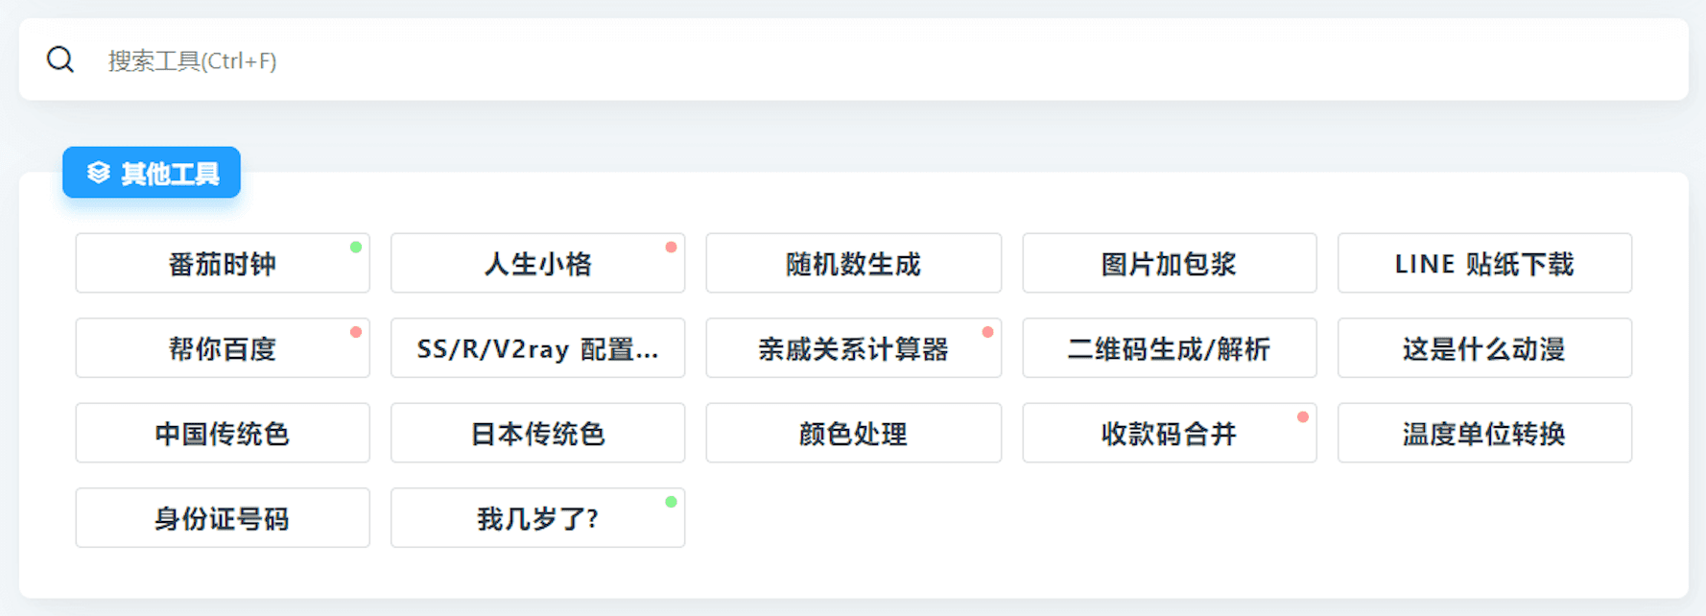Launch the 温度单位转换 tool
1706x616 pixels.
[x=1484, y=433]
